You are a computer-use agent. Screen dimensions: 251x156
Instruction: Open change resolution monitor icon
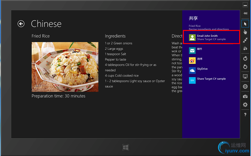pyautogui.click(x=245, y=77)
